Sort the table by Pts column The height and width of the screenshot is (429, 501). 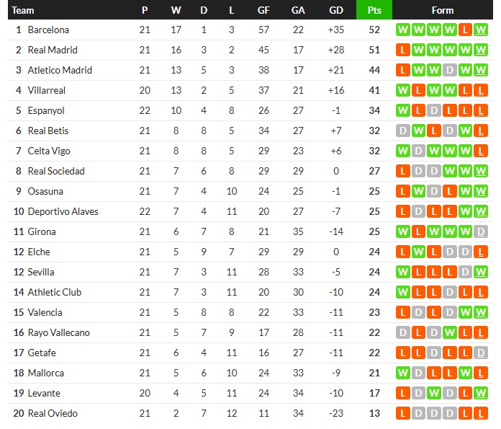pos(374,10)
